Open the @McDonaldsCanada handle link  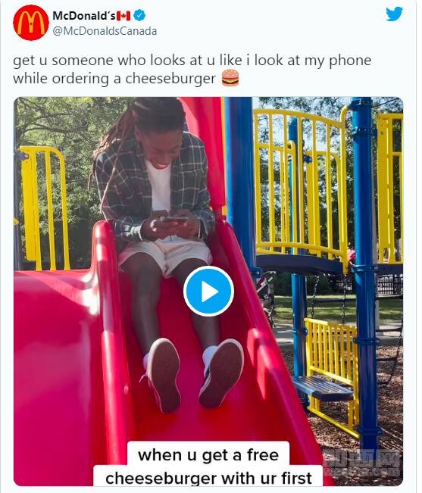pos(105,31)
